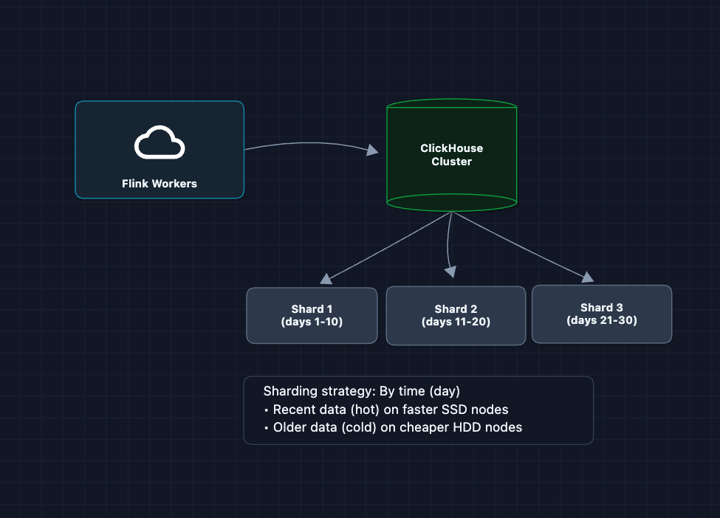Click the arrowhead pointing at Shard 1
The image size is (720, 518).
click(x=326, y=279)
